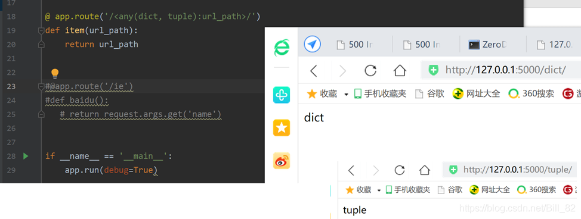Click the teal medical cross sidebar icon
The height and width of the screenshot is (219, 581).
tap(282, 95)
